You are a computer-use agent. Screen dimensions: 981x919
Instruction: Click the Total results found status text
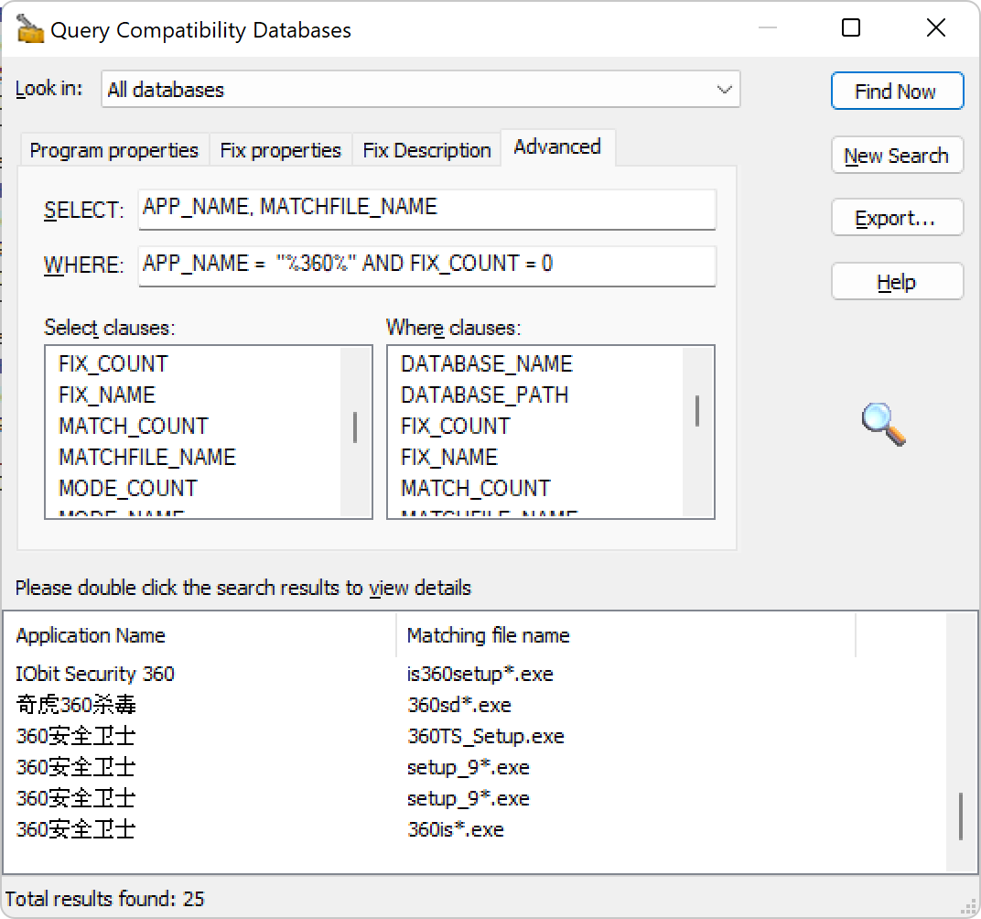[104, 899]
